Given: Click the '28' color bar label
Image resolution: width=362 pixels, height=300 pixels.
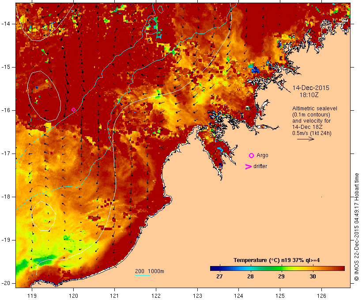Looking at the screenshot, I should click(x=250, y=276).
